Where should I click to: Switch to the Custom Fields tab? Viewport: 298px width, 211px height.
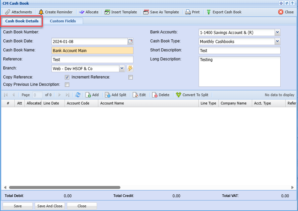63,21
